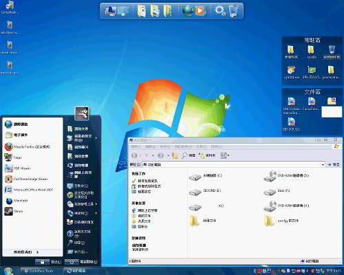Open Steam from the Start menu
This screenshot has height=275, width=344.
tap(14, 211)
